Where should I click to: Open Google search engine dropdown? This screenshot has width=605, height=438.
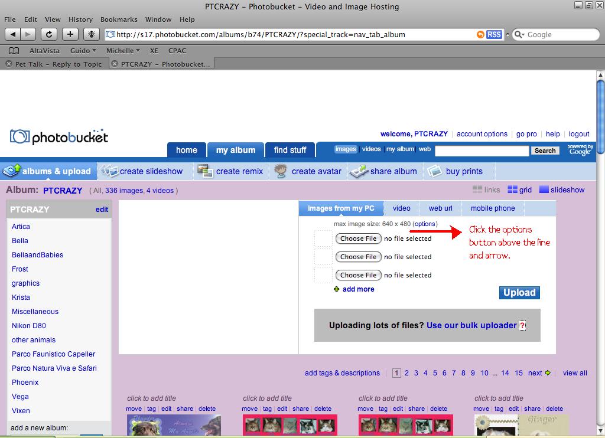(x=519, y=34)
